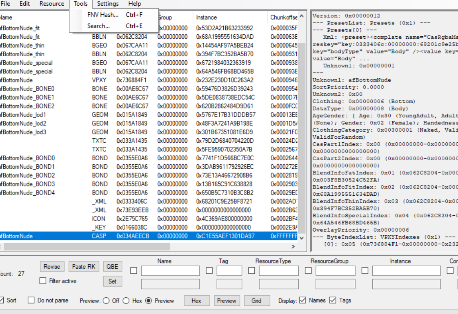Select the Preview radio button

tap(149, 301)
